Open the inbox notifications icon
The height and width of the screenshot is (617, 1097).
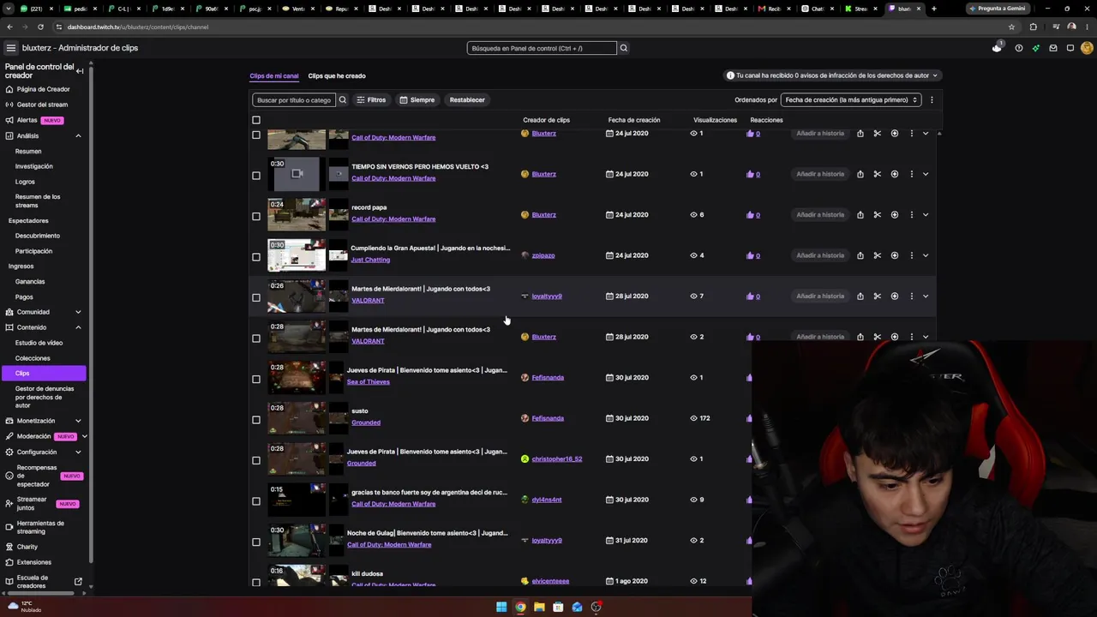tap(1053, 48)
